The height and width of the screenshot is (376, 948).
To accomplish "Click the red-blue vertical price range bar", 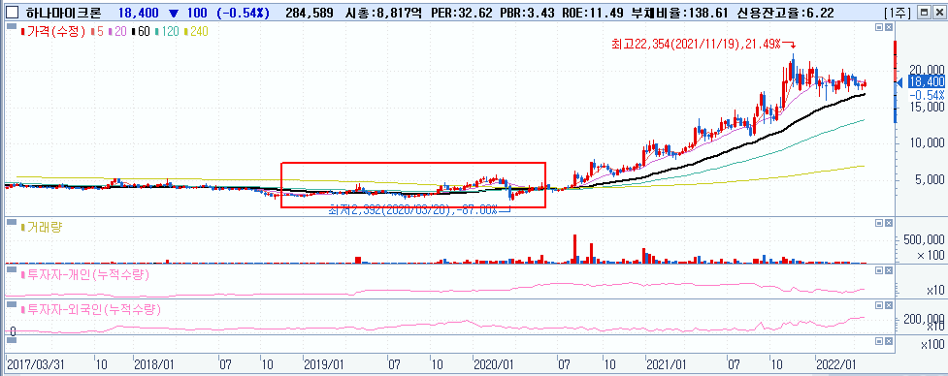I will coord(896,81).
